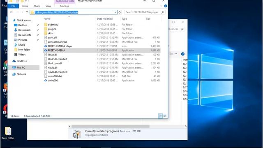Click the horizontal scrollbar in Programs window
This screenshot has height=148, width=263.
111,126
